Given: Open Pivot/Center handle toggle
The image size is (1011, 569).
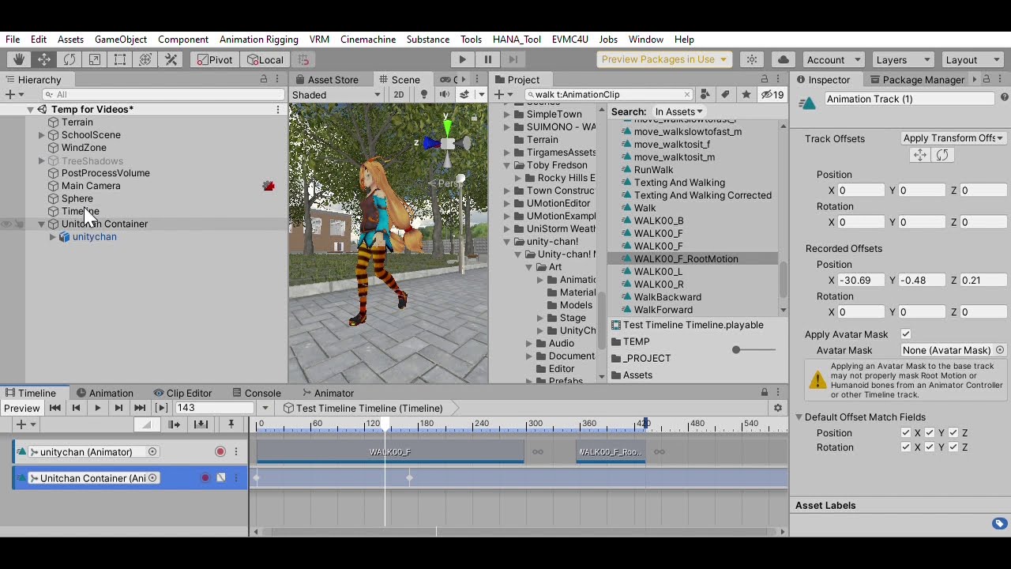Looking at the screenshot, I should pos(216,59).
